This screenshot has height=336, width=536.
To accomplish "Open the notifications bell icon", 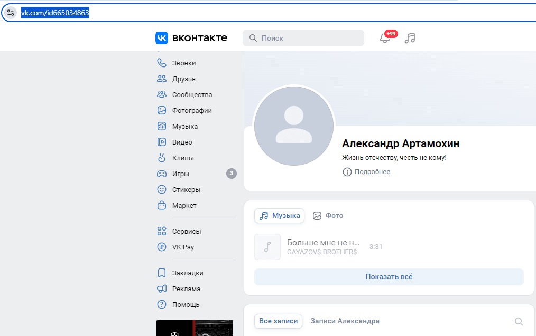I will click(385, 38).
